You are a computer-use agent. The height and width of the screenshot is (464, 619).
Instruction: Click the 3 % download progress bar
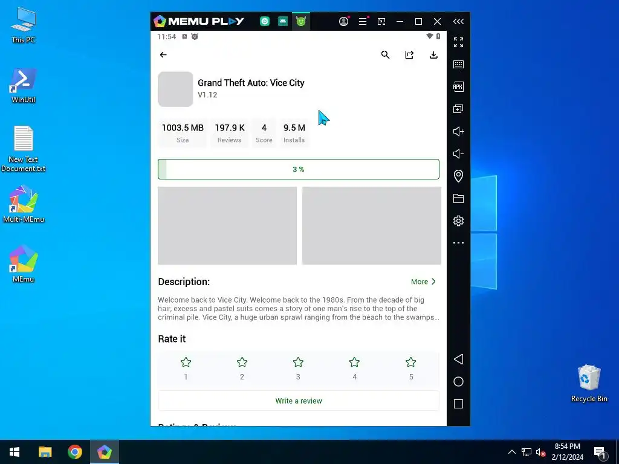pos(299,169)
